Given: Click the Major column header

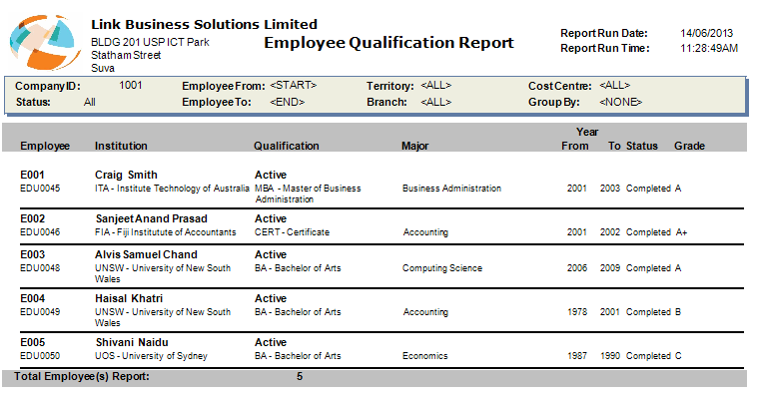Looking at the screenshot, I should [414, 146].
